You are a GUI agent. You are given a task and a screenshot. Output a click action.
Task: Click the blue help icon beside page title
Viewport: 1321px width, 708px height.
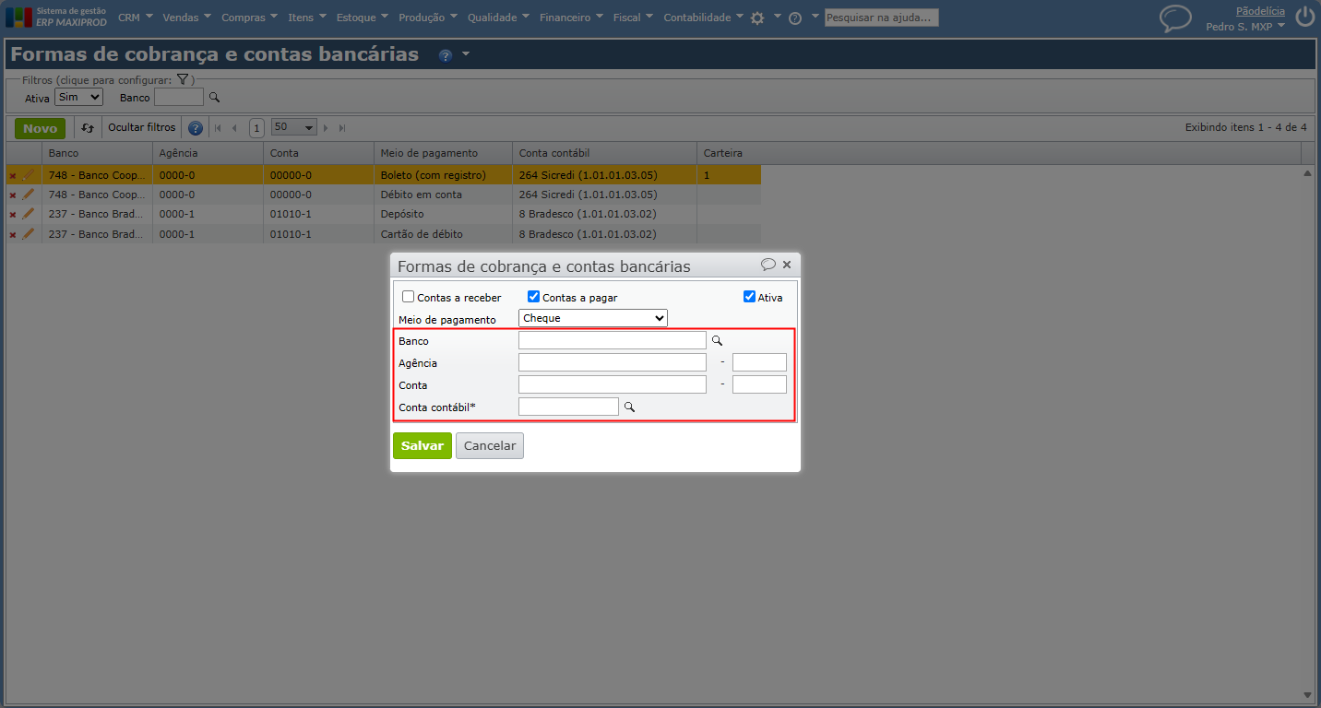pyautogui.click(x=446, y=55)
